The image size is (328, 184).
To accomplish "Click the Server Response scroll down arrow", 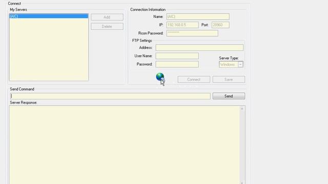I will coord(242,183).
